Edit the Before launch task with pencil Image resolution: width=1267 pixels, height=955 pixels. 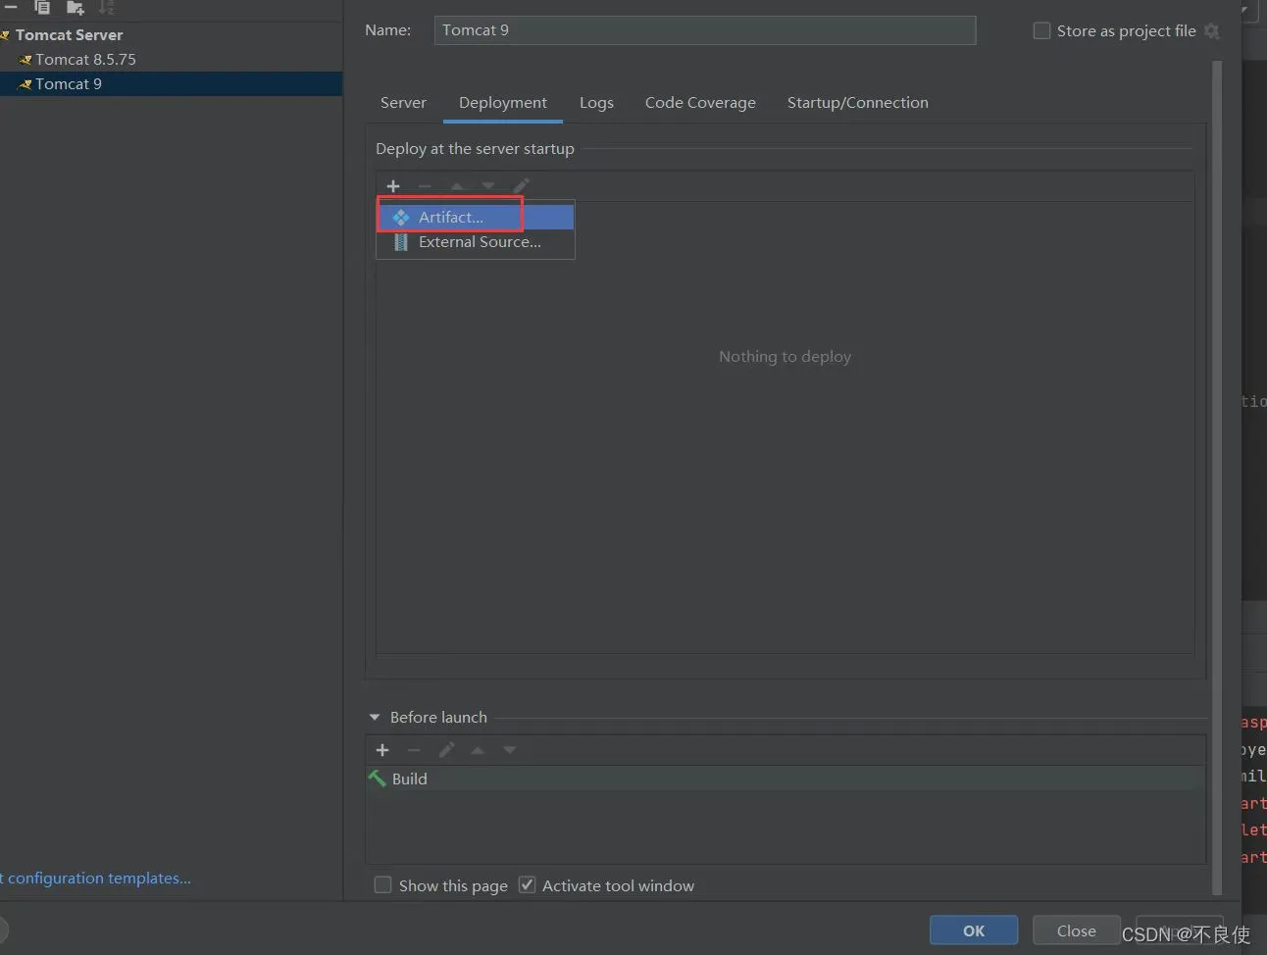446,750
